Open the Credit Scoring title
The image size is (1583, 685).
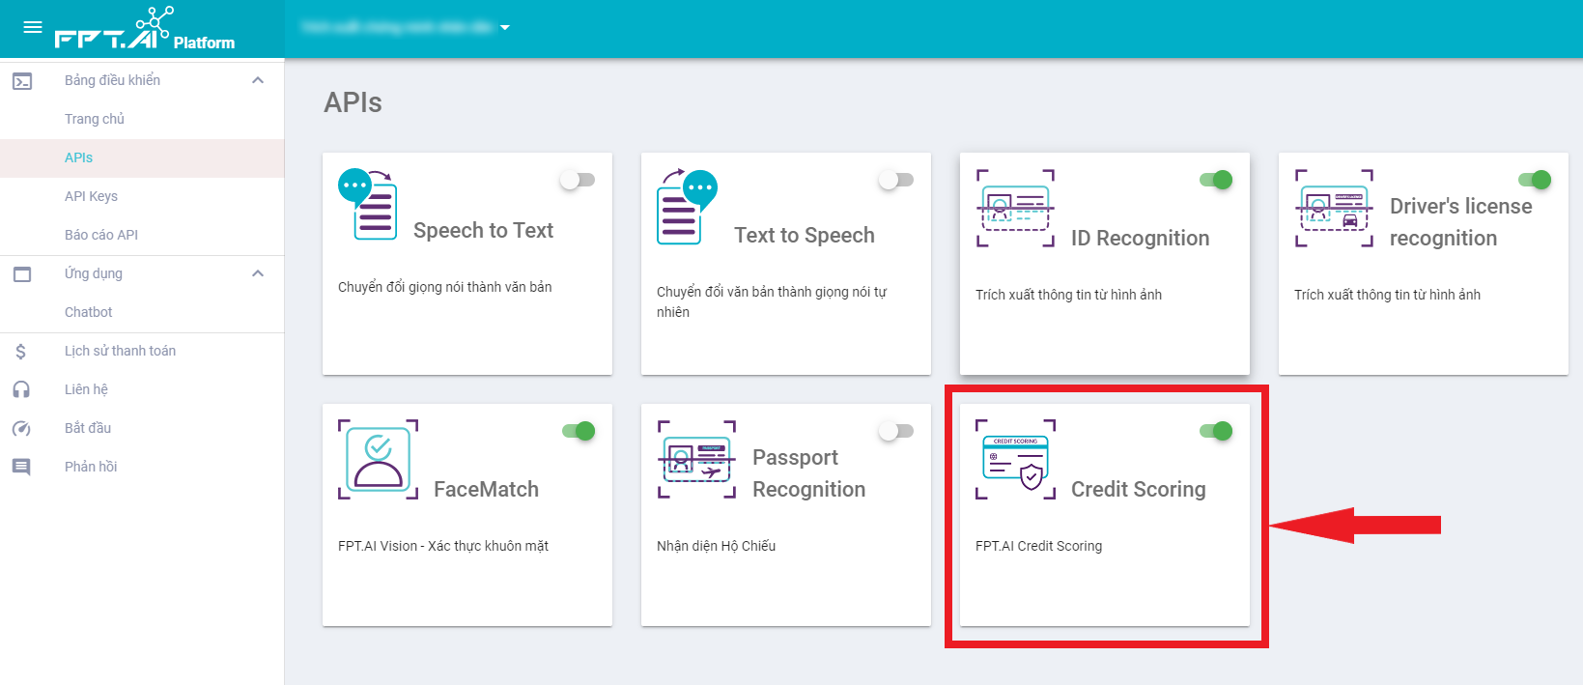[1138, 489]
